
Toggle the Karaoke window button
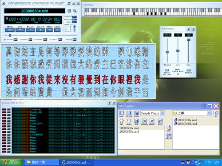tap(45, 39)
